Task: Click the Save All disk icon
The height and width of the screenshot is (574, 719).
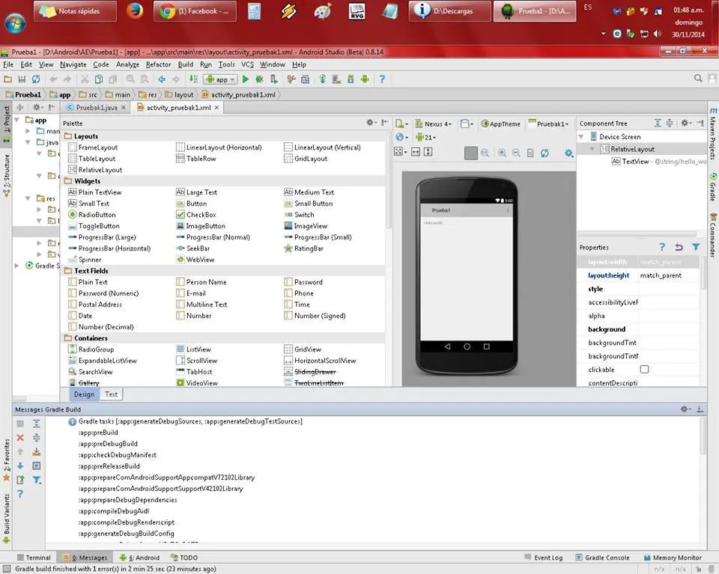Action: 22,79
